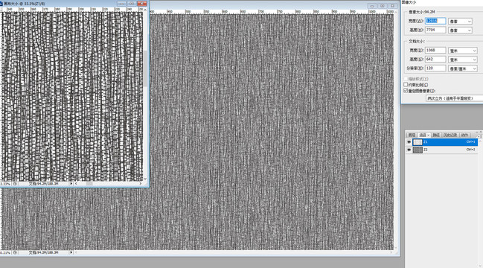
Task: Enable the constrain proportions (约束比例) checkbox
Action: coord(406,84)
